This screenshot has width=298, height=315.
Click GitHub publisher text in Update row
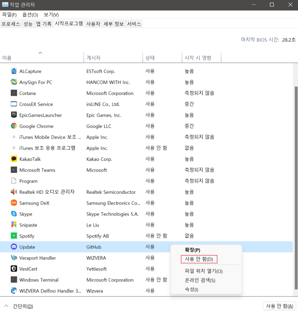pos(94,247)
